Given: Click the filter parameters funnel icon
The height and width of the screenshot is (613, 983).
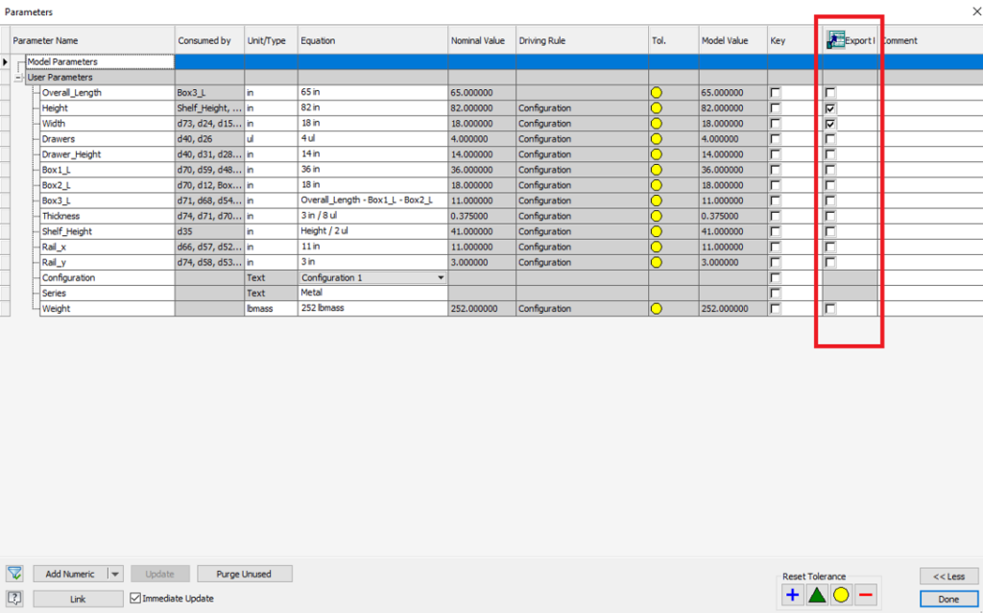Looking at the screenshot, I should pos(14,573).
